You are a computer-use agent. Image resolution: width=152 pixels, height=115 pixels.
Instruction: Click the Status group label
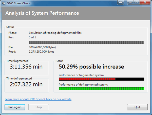pyautogui.click(x=10, y=27)
